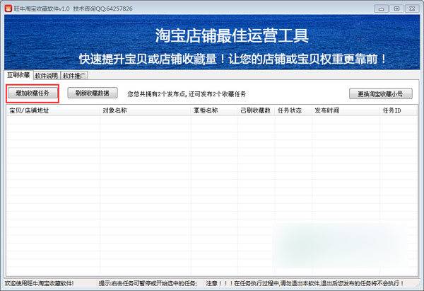Switch to the 互刷收藏 tab
Image resolution: width=424 pixels, height=291 pixels.
click(x=18, y=75)
